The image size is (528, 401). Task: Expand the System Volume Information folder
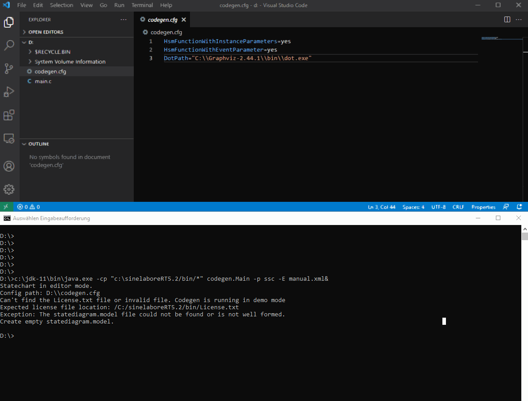click(70, 61)
